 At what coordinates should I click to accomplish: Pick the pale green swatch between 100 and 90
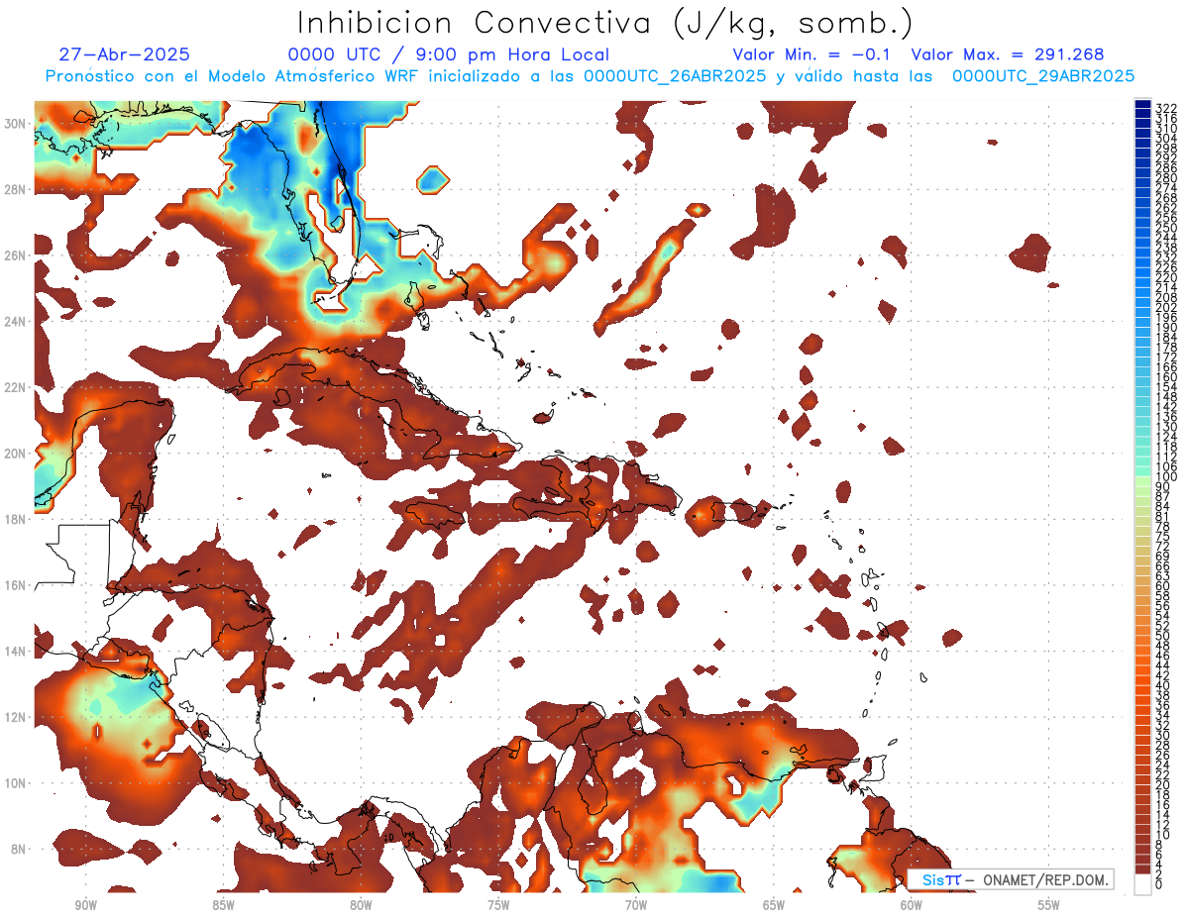coord(1142,481)
